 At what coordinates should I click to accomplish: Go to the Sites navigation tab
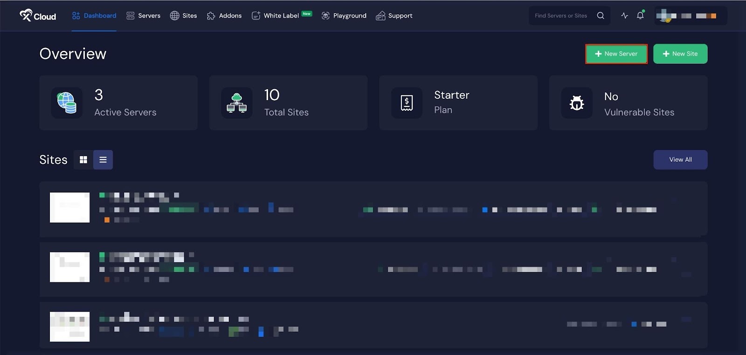point(183,16)
